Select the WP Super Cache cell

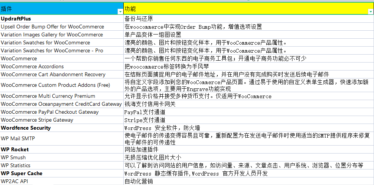(61, 173)
